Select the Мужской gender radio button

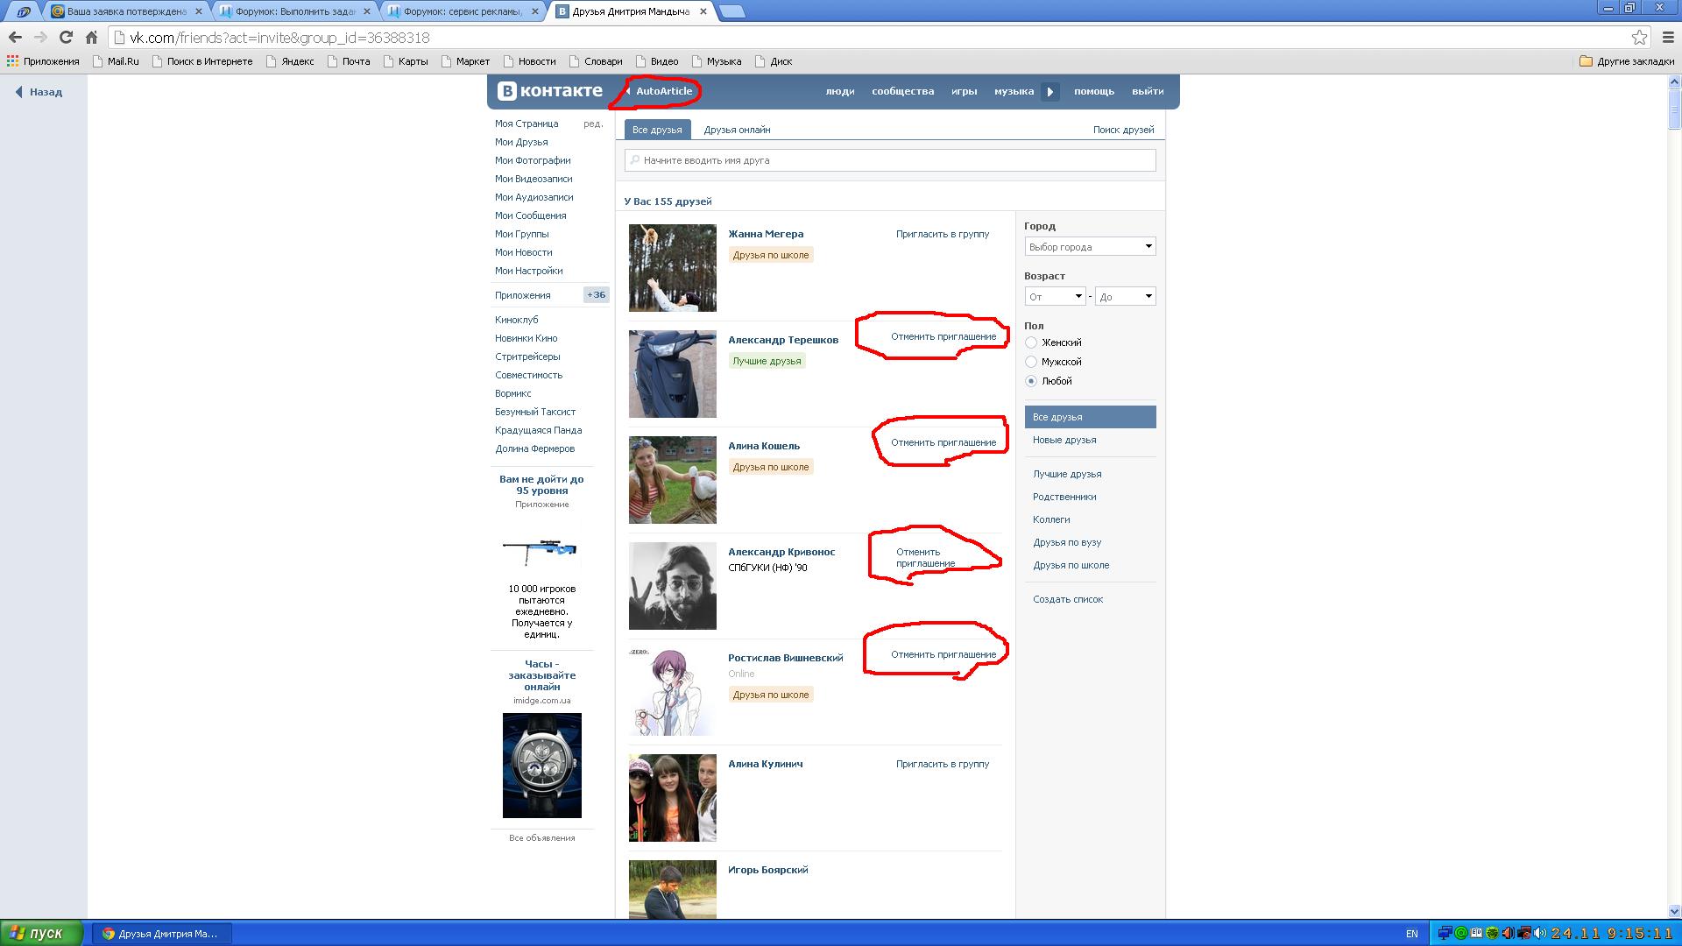click(x=1031, y=362)
